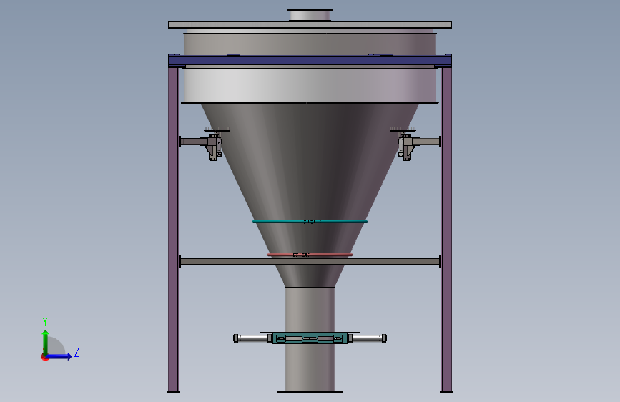Select the top inlet nozzle on the lid

coord(310,15)
